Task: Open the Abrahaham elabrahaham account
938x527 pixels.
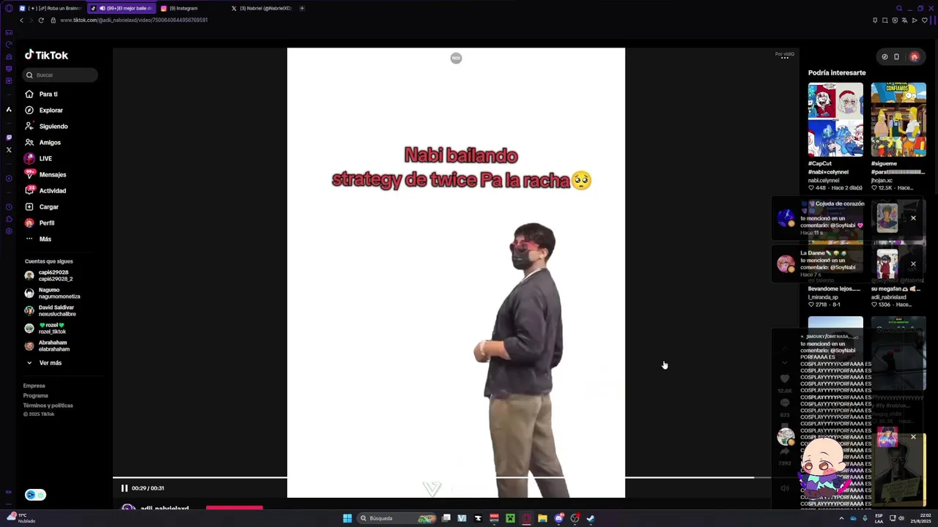Action: pos(54,345)
